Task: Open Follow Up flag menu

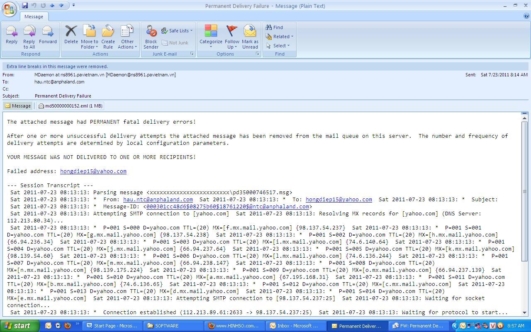Action: click(x=232, y=37)
